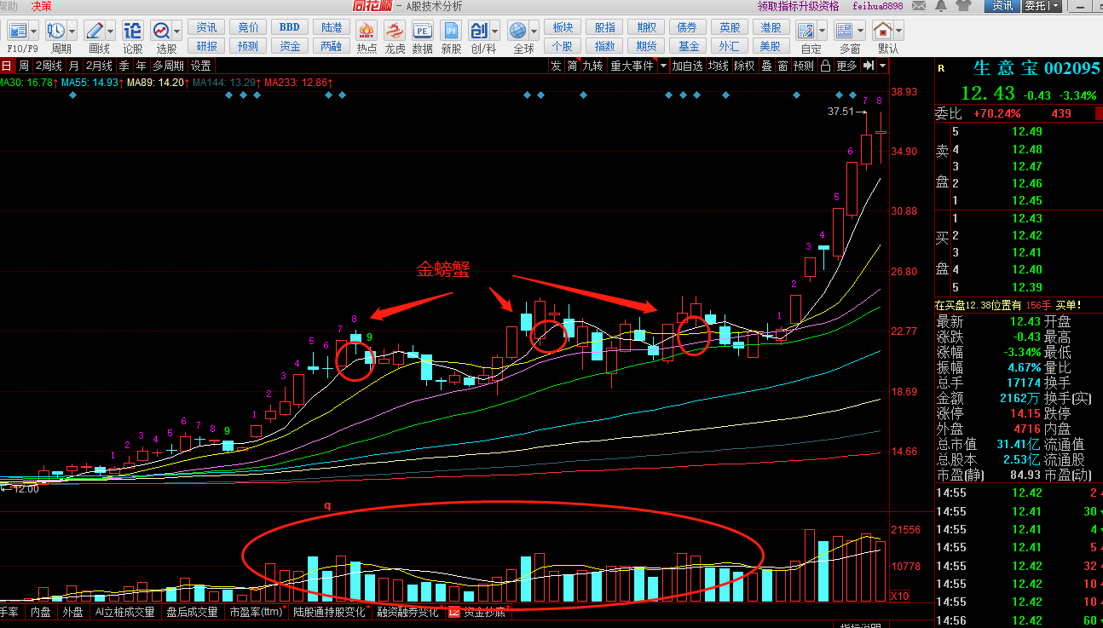This screenshot has height=628, width=1103.
Task: Click the 加自选 add to watchlist button
Action: 687,66
